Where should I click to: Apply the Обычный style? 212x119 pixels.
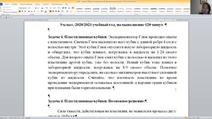79,10
